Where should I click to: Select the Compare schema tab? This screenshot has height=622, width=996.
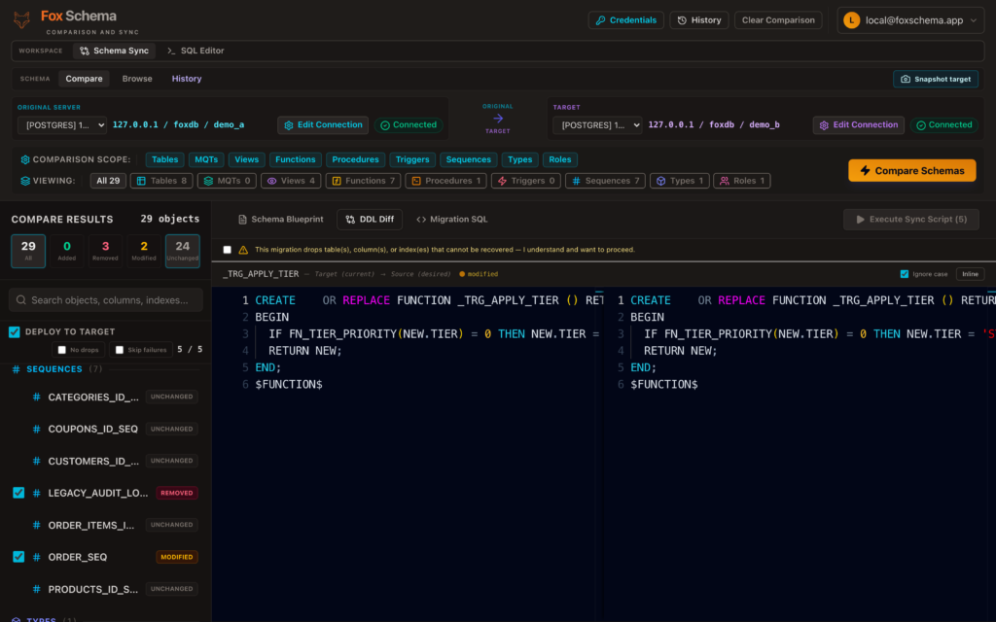click(x=84, y=79)
